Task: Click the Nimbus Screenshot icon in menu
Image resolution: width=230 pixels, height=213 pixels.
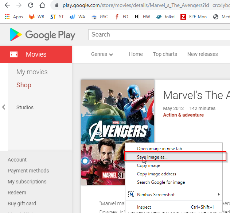Action: click(x=131, y=194)
